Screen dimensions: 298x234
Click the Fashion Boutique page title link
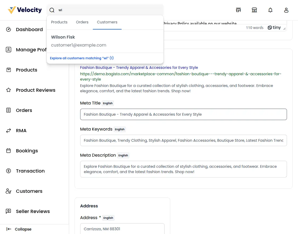click(x=139, y=68)
